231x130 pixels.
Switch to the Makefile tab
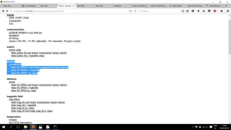(x=122, y=6)
